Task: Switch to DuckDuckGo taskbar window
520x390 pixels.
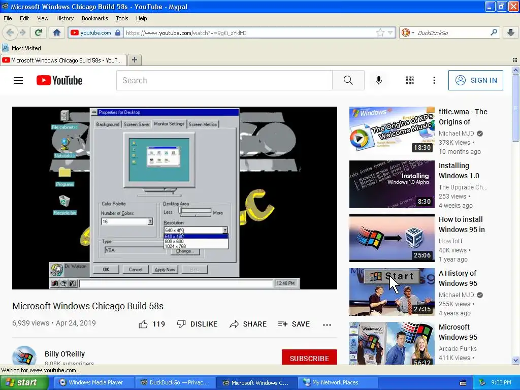Action: click(x=175, y=383)
